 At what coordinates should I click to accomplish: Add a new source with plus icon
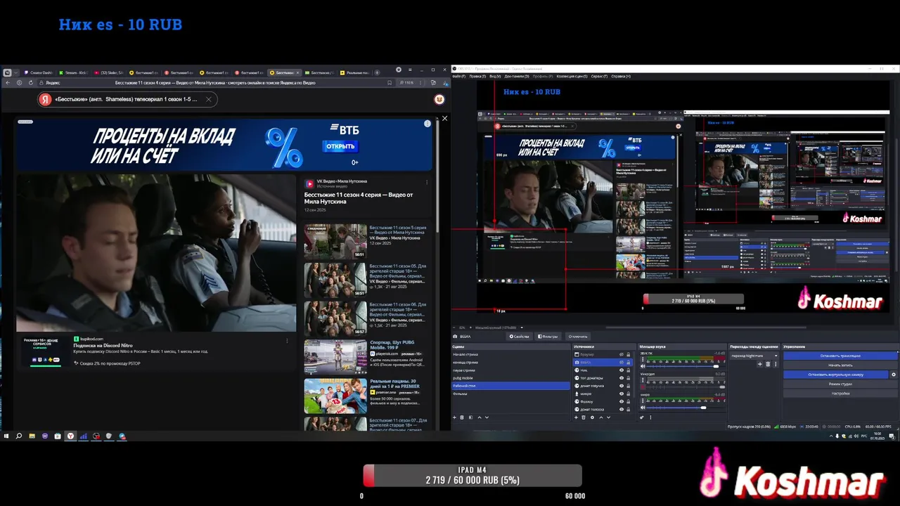coord(576,417)
